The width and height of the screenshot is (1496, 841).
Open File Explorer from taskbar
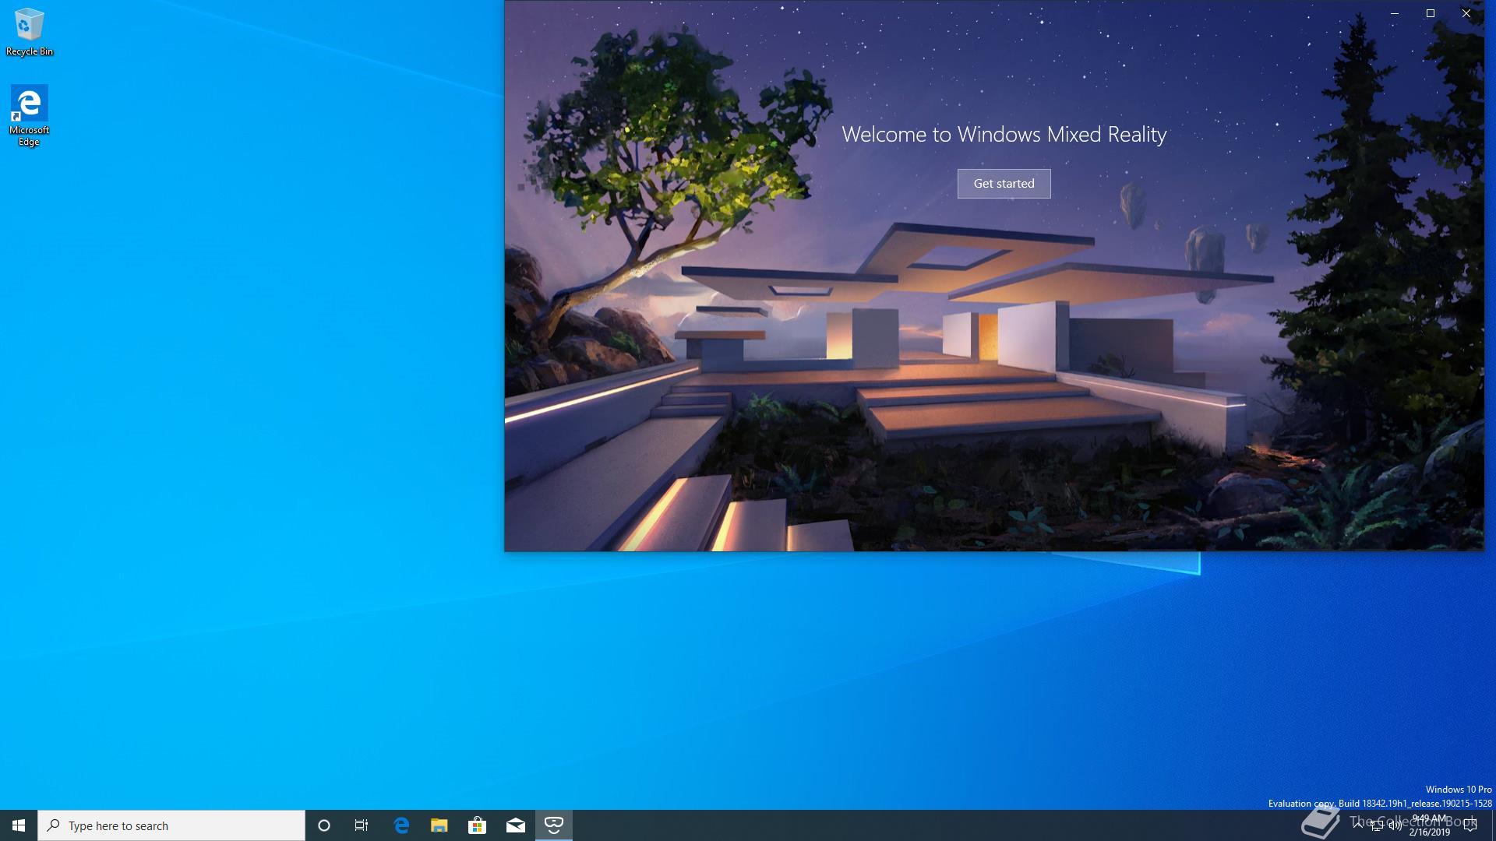(439, 825)
